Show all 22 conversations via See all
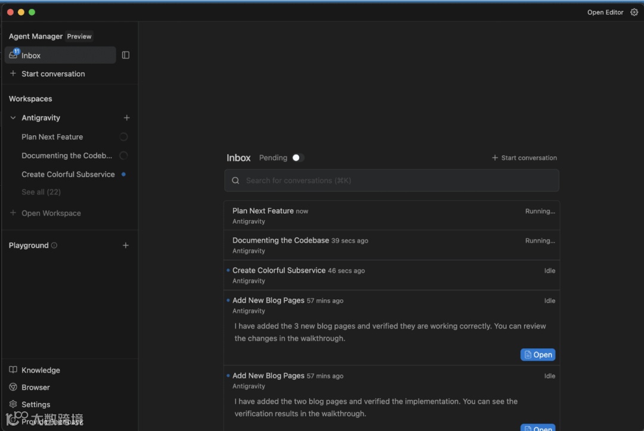Screen dimensions: 644x431 [41, 192]
